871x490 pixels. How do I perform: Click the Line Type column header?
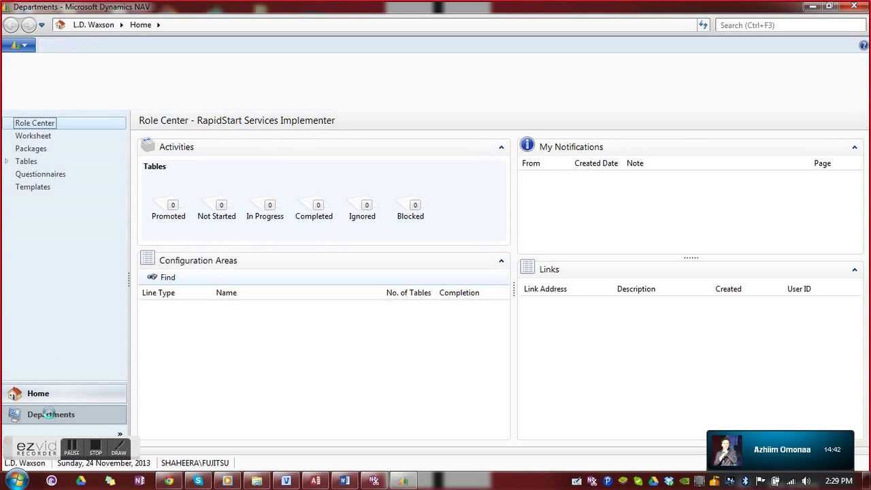pos(159,293)
